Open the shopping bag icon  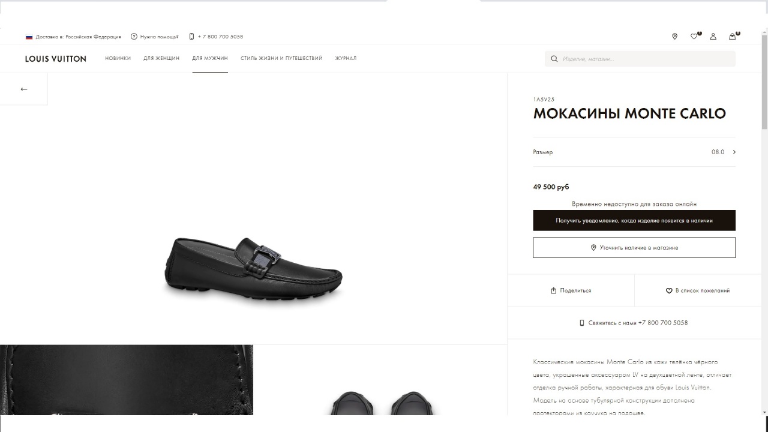coord(732,37)
